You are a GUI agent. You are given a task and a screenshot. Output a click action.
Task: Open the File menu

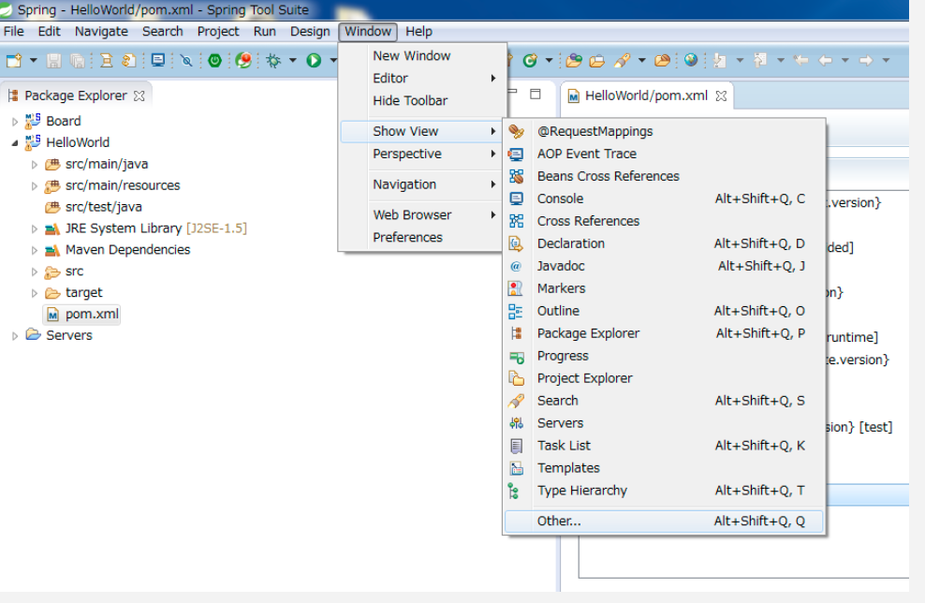point(13,31)
